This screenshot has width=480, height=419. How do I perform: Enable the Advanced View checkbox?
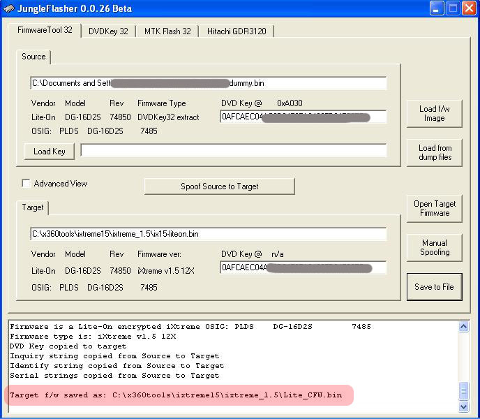coord(26,183)
